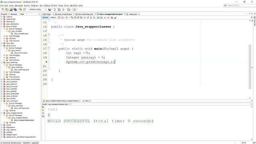Click the stop icon in Output panel sidebar
The image size is (256, 144).
(43, 113)
